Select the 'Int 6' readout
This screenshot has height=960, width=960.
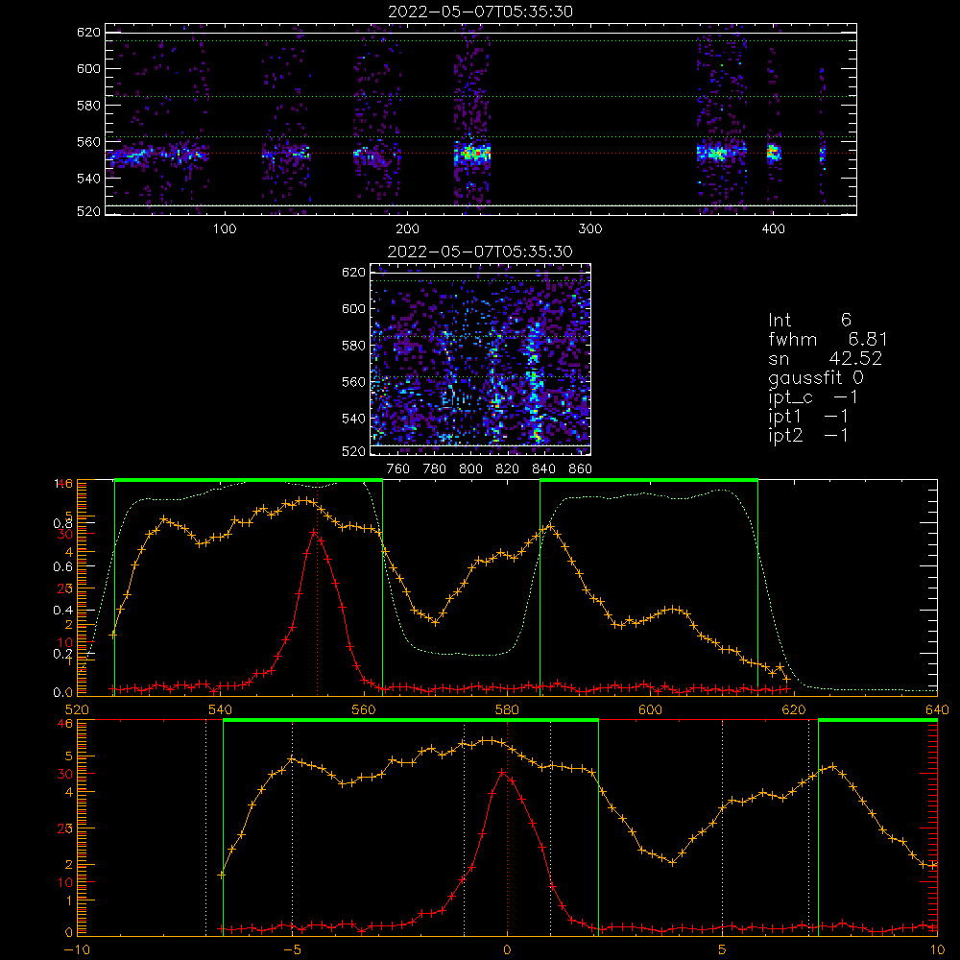809,320
